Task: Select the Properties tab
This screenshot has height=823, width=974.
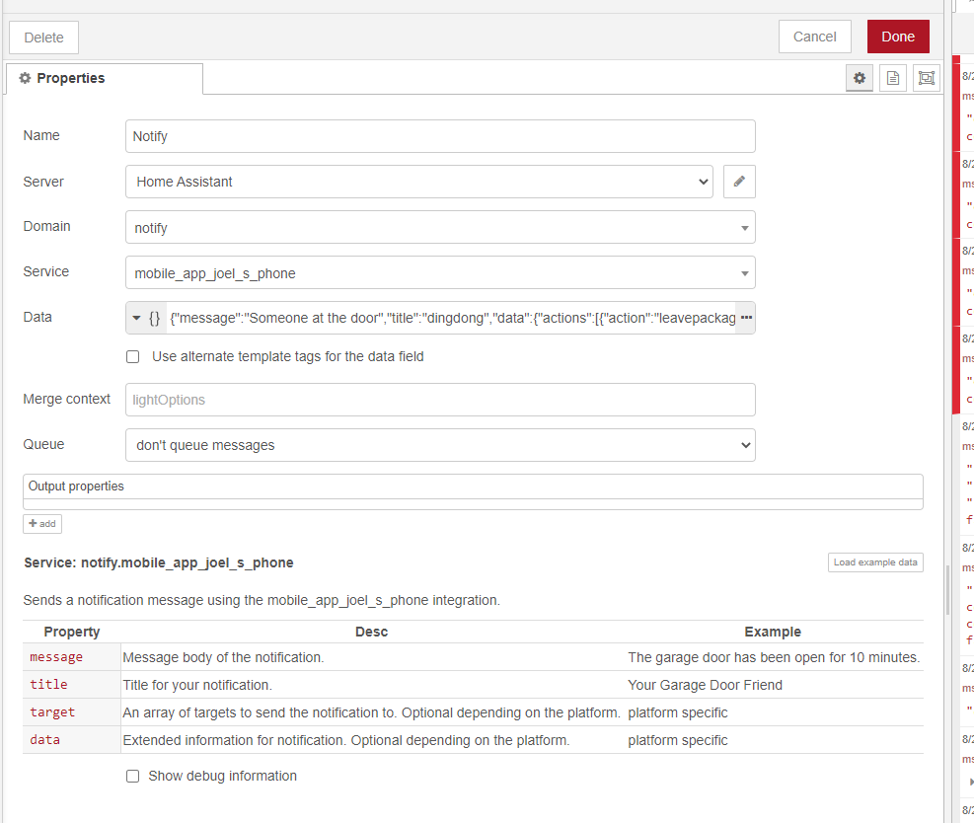Action: point(104,79)
